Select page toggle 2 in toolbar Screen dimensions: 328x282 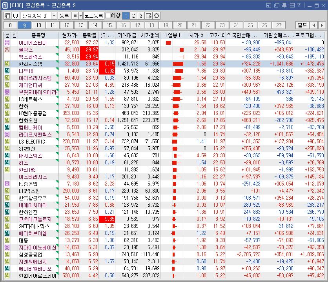tap(133, 16)
